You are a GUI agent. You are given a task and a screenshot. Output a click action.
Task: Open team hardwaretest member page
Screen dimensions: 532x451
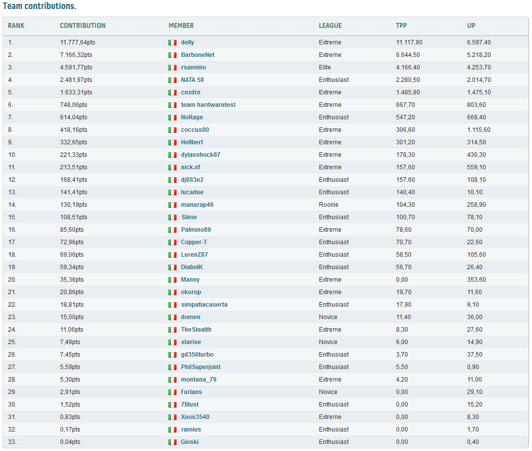tap(208, 105)
